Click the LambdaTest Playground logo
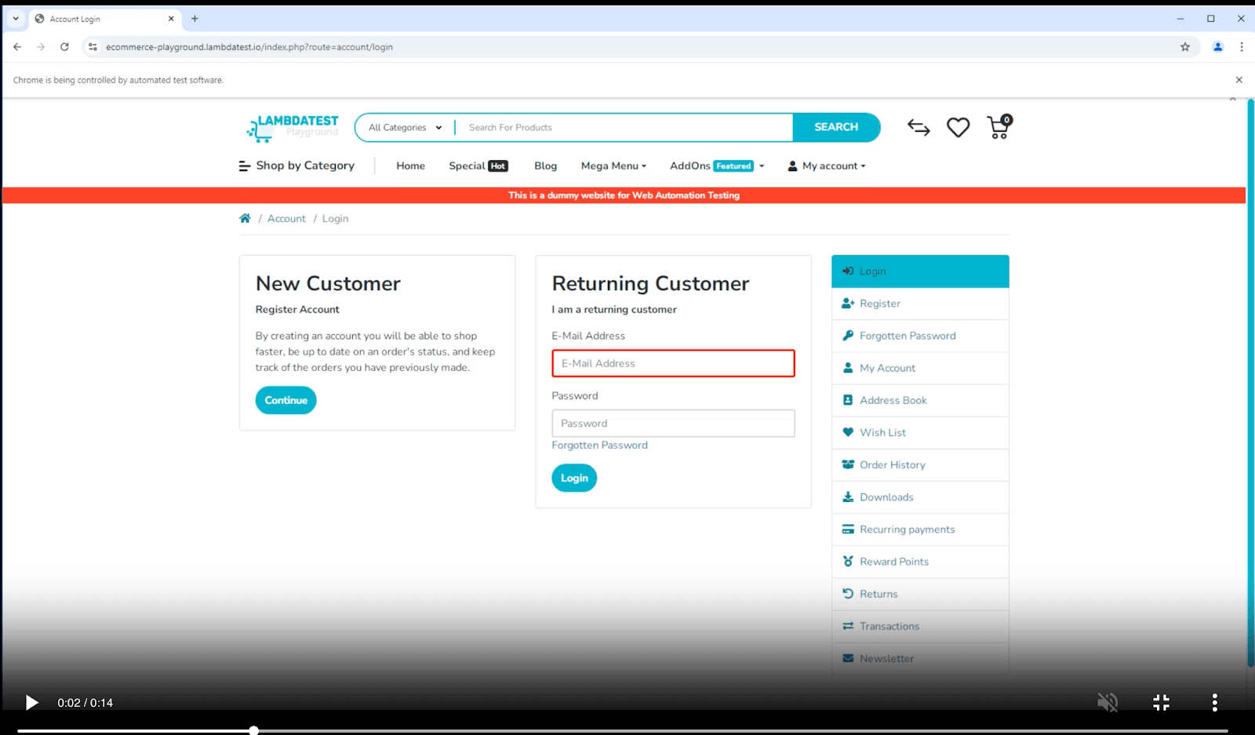This screenshot has width=1255, height=735. (291, 128)
